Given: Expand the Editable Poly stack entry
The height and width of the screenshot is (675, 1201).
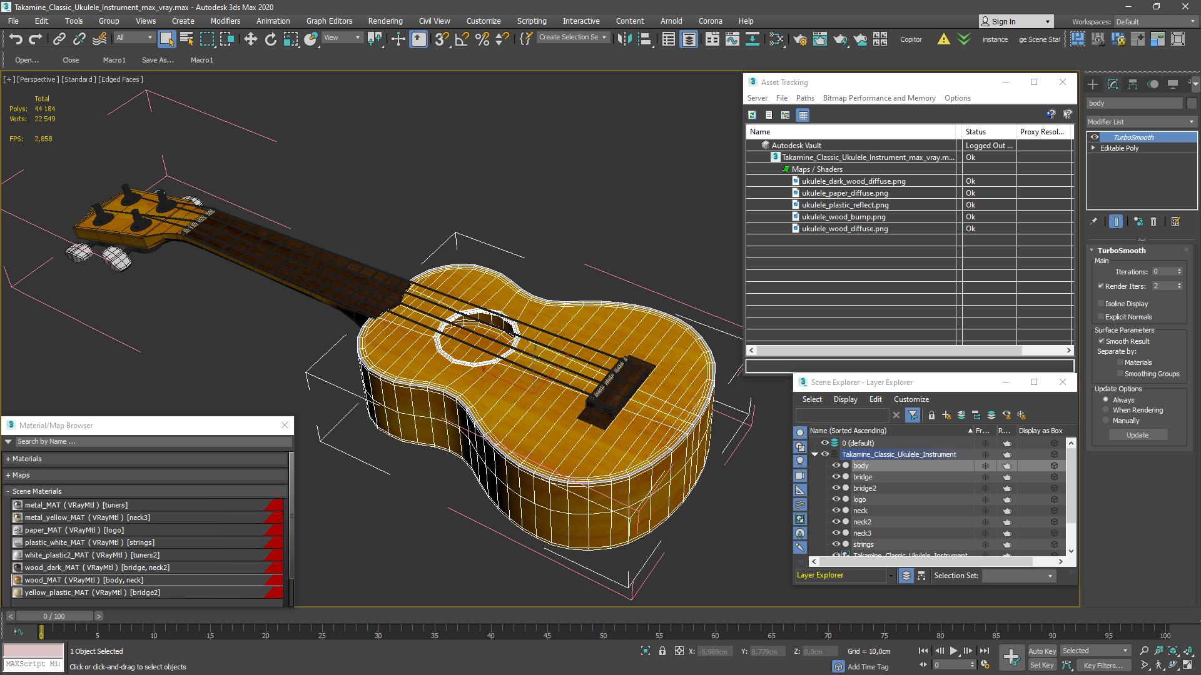Looking at the screenshot, I should (x=1093, y=148).
